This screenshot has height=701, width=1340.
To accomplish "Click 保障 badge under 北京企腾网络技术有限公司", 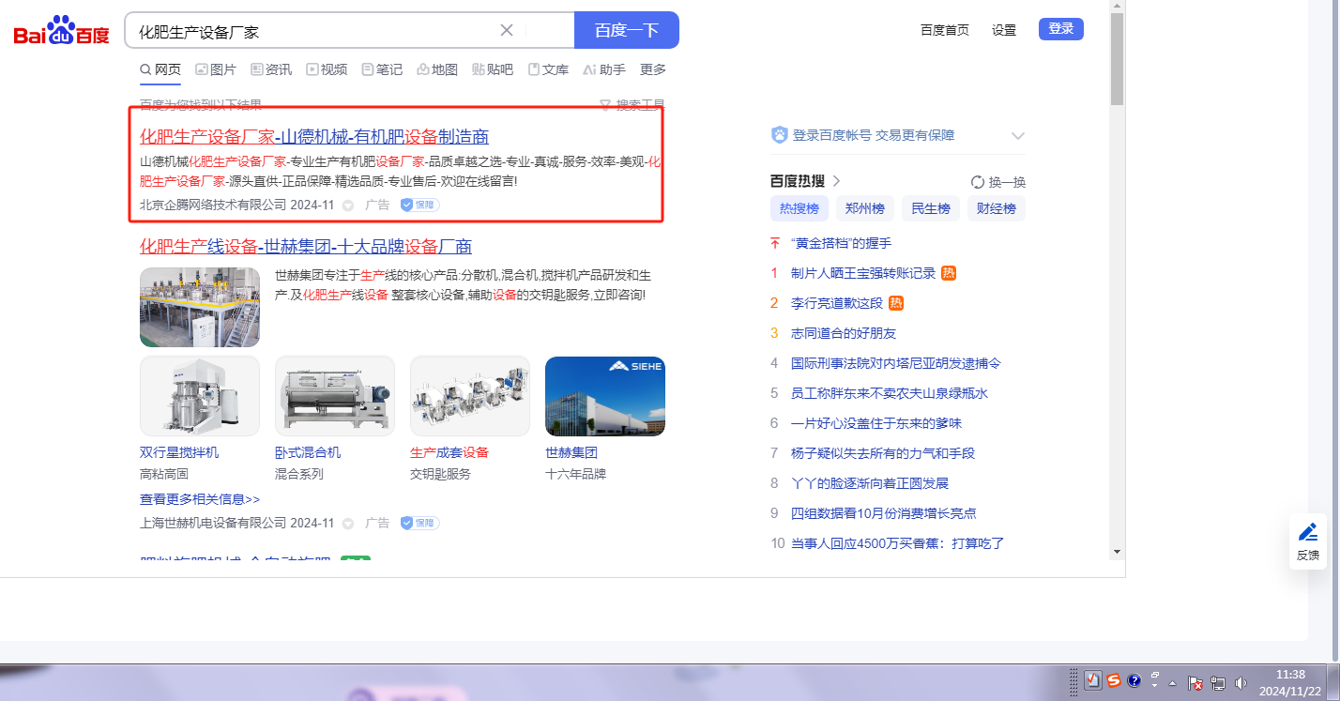I will click(419, 205).
